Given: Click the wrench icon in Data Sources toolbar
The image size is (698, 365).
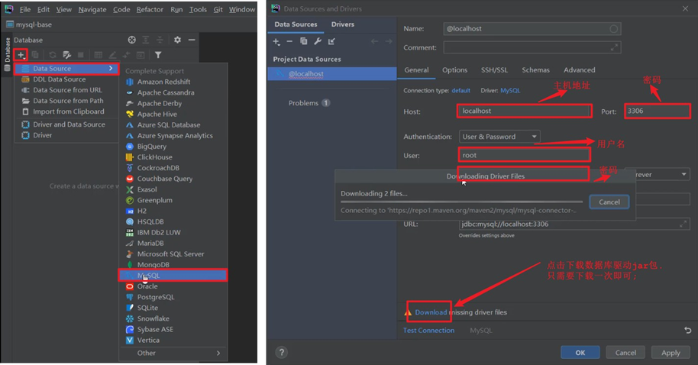Looking at the screenshot, I should 318,41.
